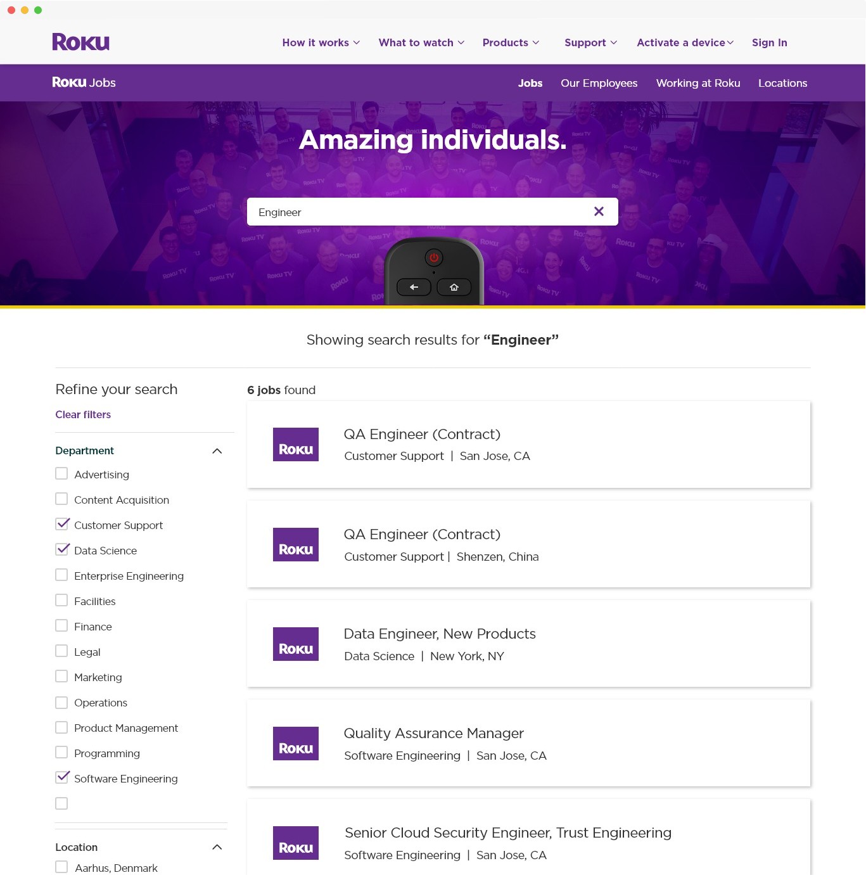Check the Aarhus, Denmark location

[x=61, y=867]
